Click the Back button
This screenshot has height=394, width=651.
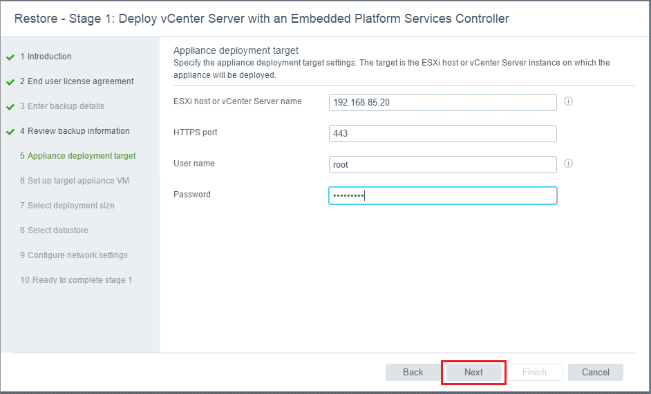(x=413, y=372)
